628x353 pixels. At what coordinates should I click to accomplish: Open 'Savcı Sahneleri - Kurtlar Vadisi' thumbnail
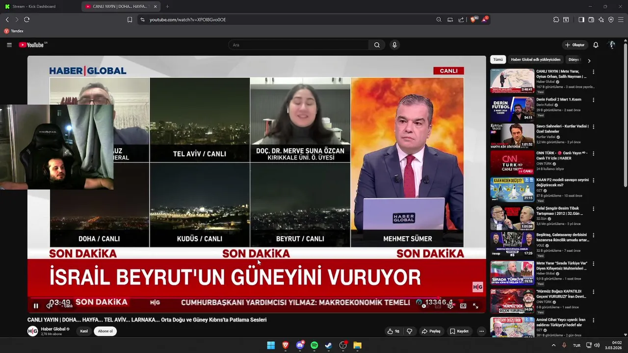point(512,136)
